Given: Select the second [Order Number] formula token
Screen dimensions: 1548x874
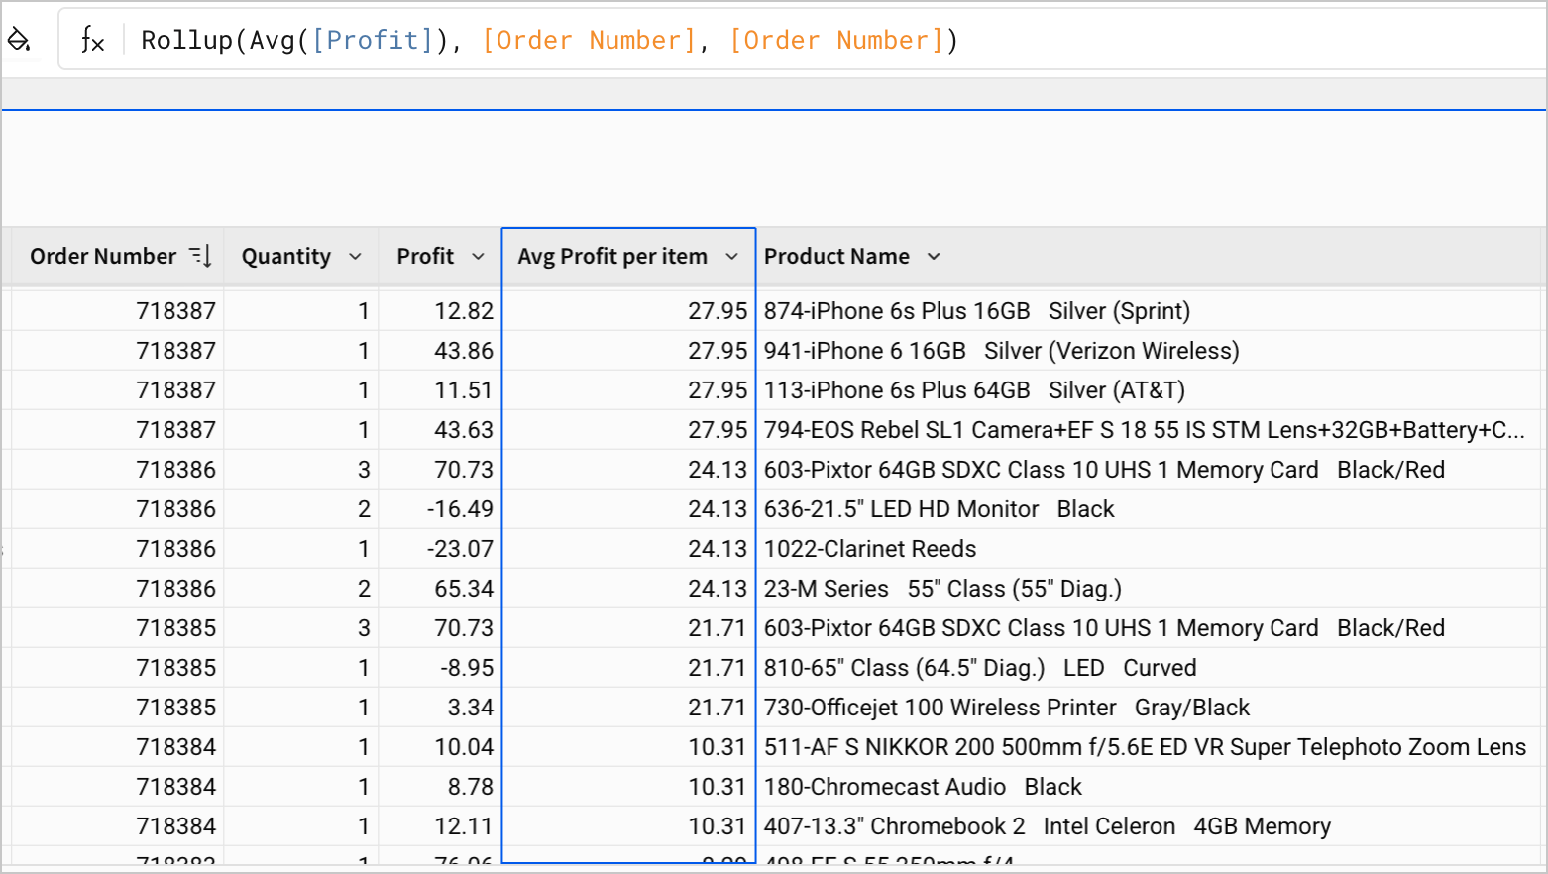Looking at the screenshot, I should coord(838,39).
